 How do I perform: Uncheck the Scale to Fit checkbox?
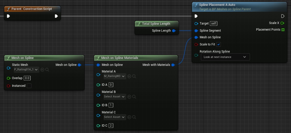(219, 44)
